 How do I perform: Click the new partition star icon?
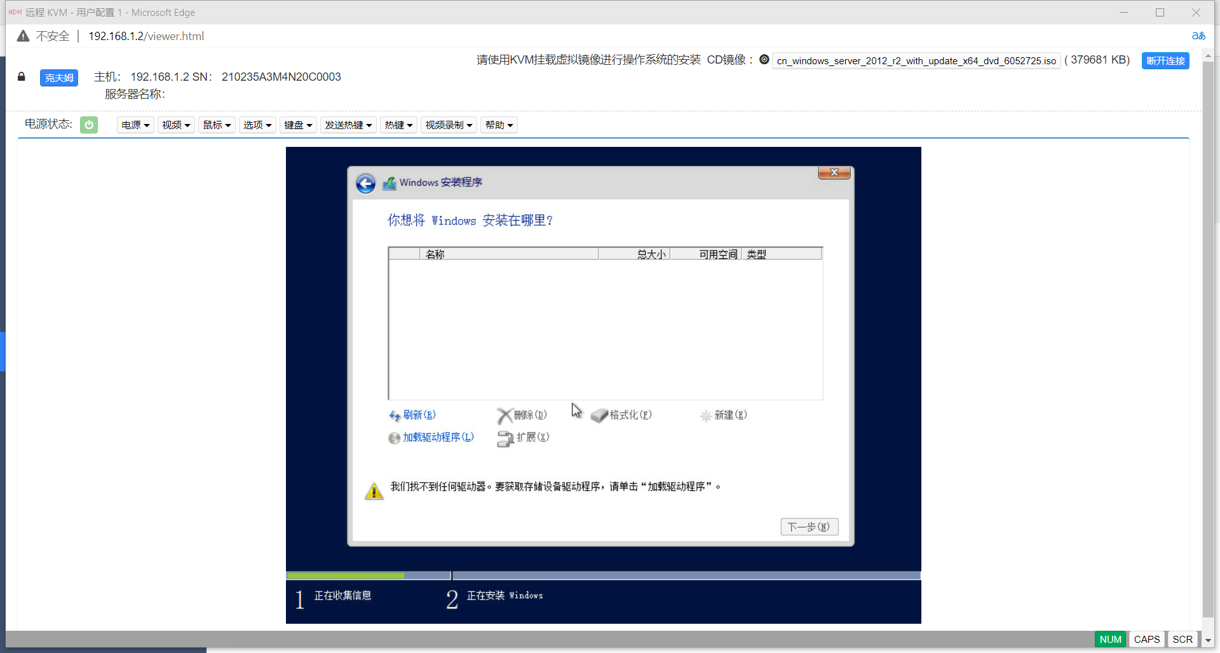(705, 416)
